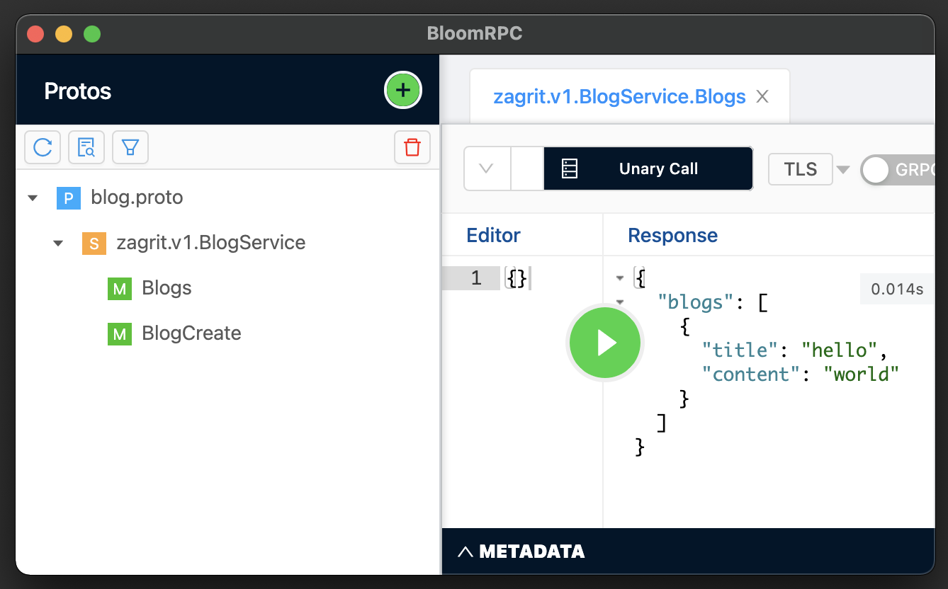Click the server icon next to Unary Call

click(570, 168)
